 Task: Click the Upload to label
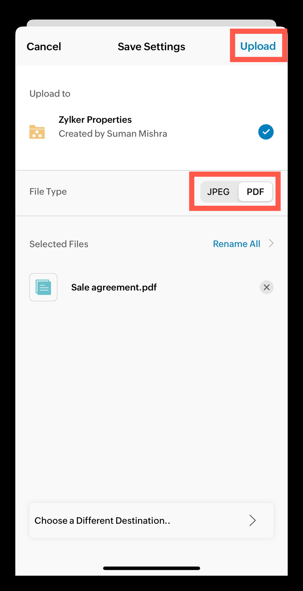(50, 93)
